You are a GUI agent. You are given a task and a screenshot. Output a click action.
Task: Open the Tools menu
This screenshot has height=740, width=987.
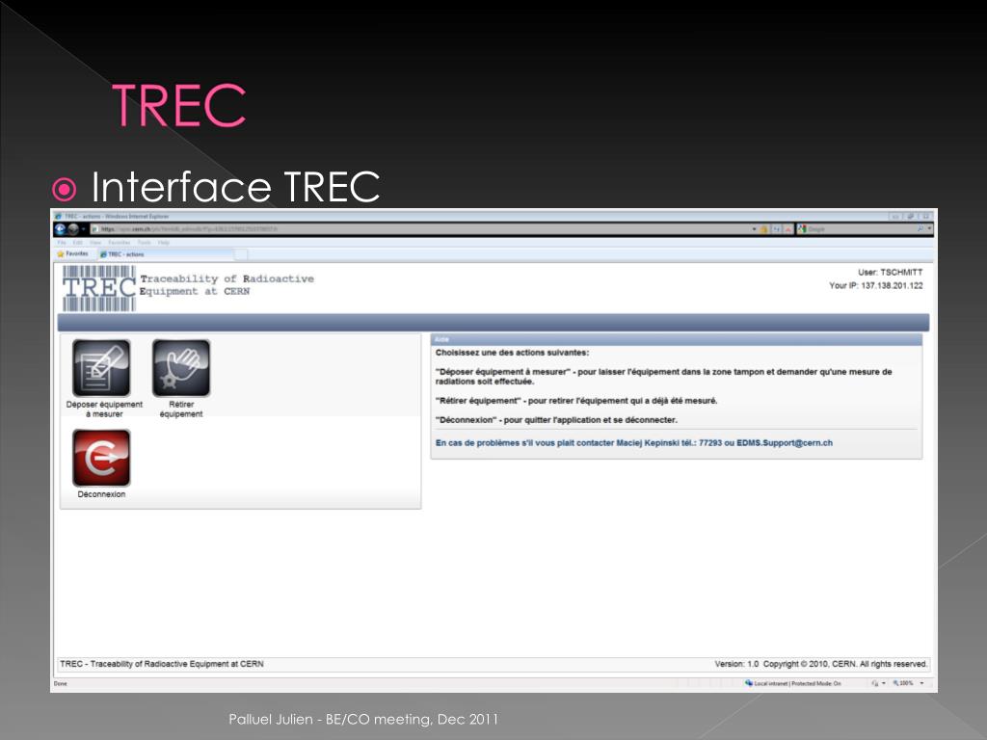[145, 242]
